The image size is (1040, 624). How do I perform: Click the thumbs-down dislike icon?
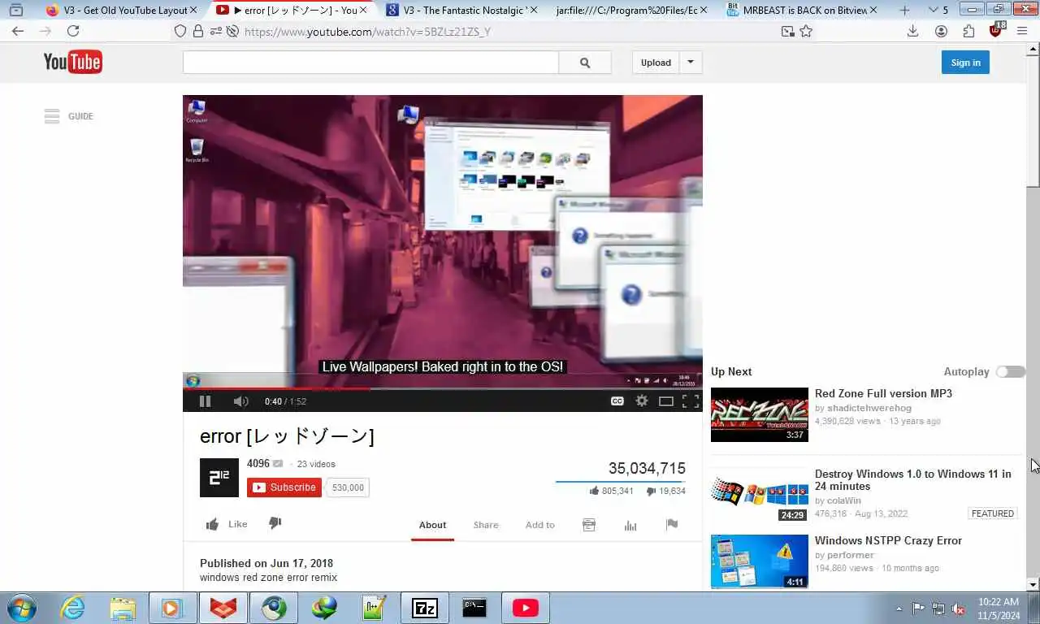tap(275, 523)
